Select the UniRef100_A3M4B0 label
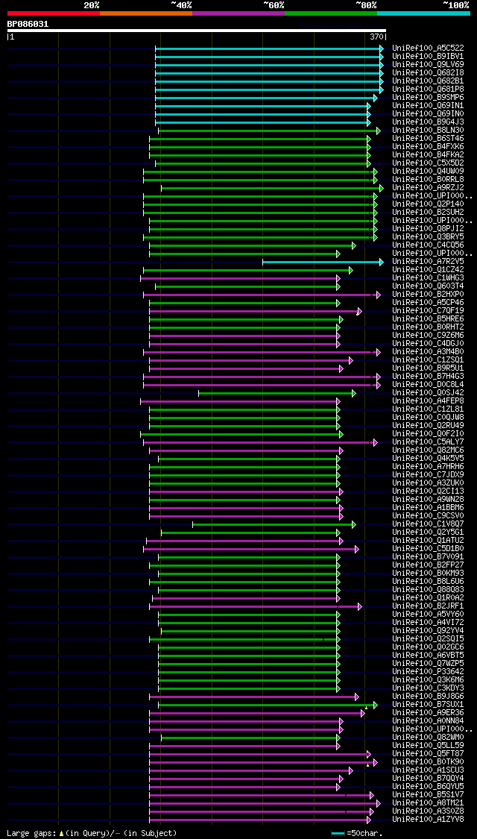The image size is (477, 839). tap(428, 351)
